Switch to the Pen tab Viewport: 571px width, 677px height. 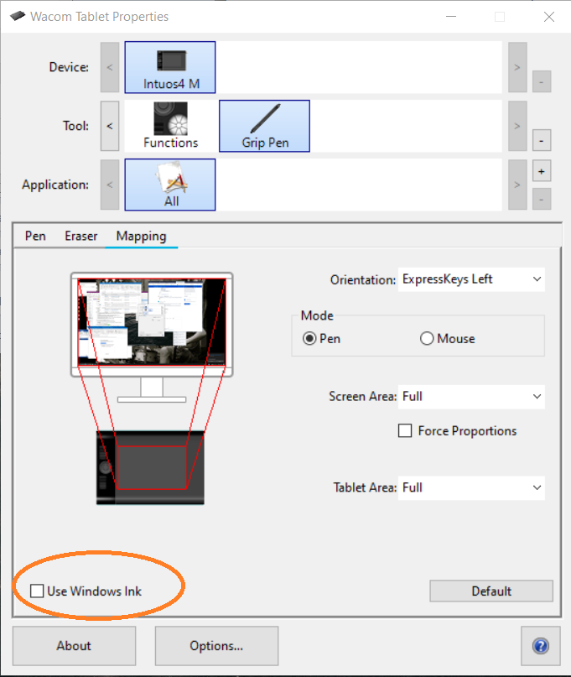click(35, 236)
